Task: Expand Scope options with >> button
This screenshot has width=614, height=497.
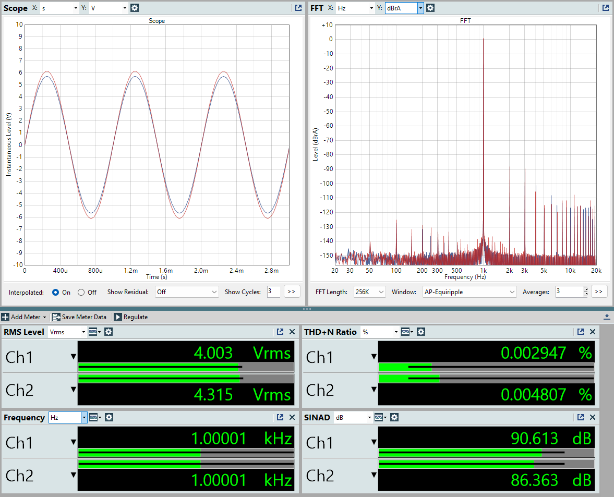Action: coord(291,292)
